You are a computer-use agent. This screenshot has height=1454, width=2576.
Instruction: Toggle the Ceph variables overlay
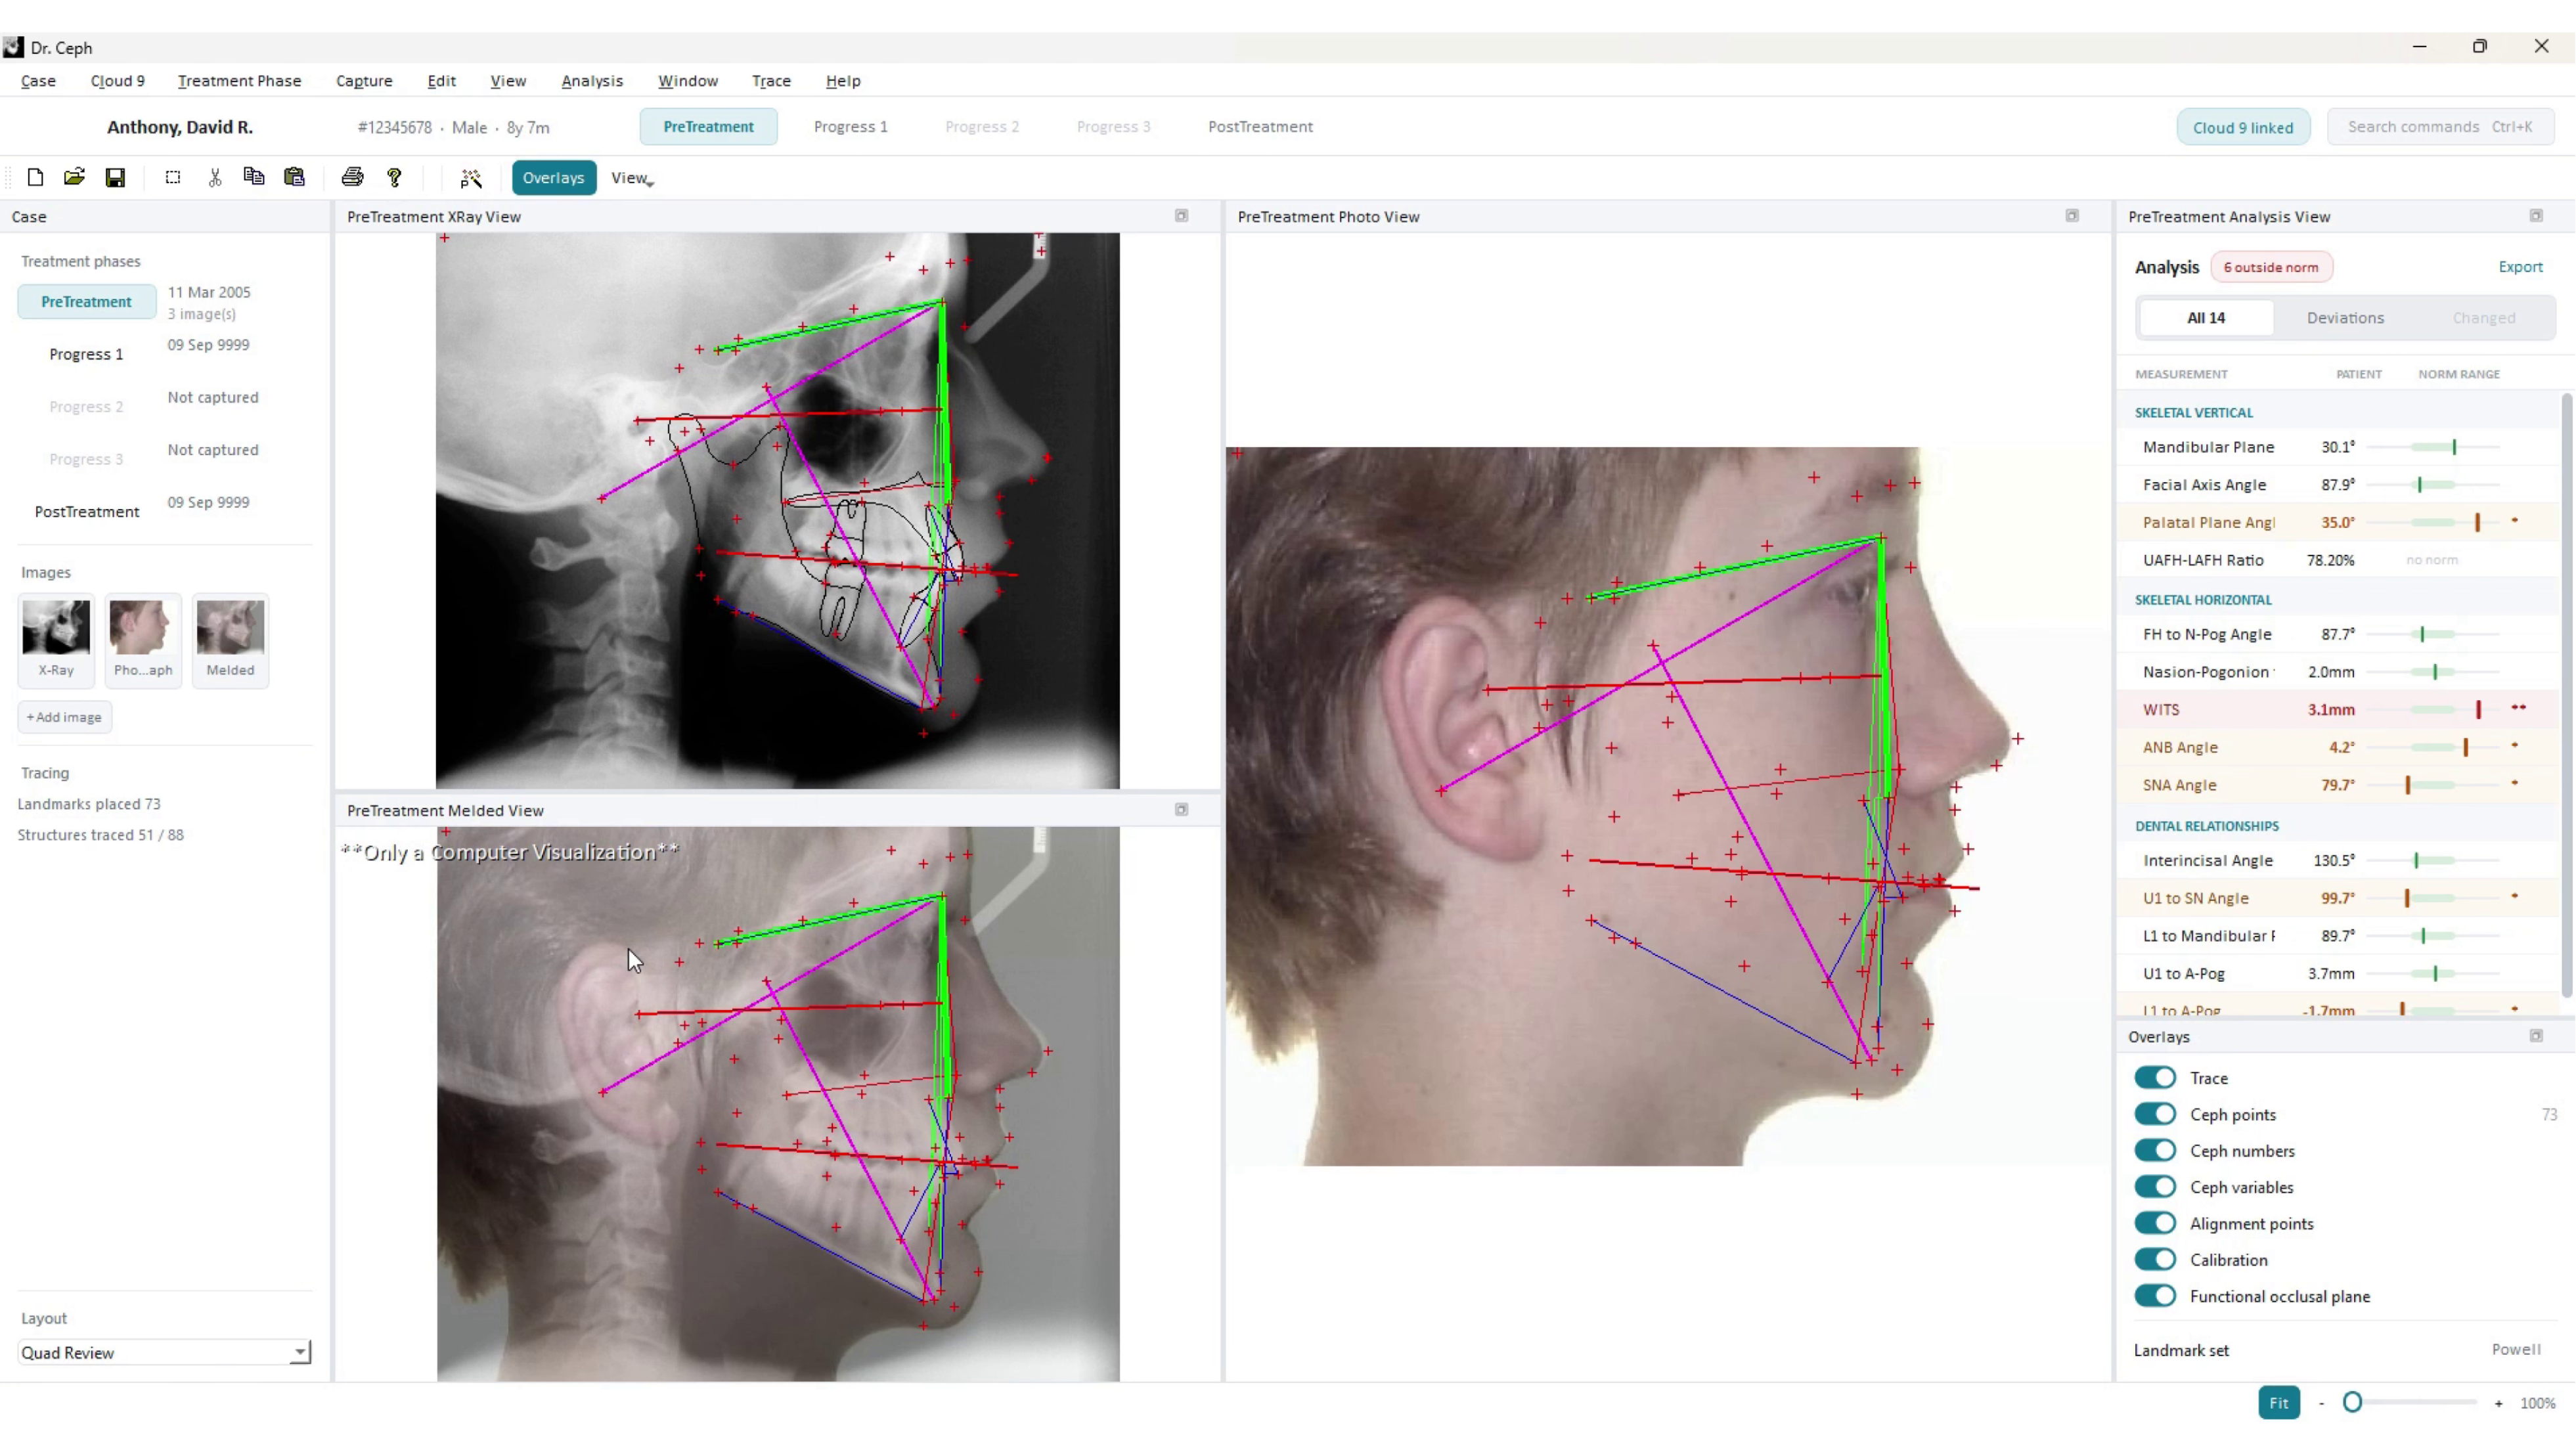click(2155, 1187)
